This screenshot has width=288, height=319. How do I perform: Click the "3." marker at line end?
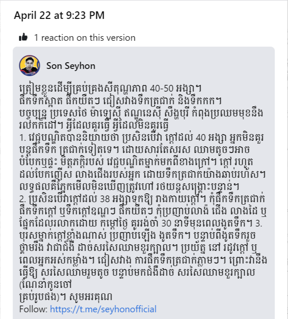point(259,223)
